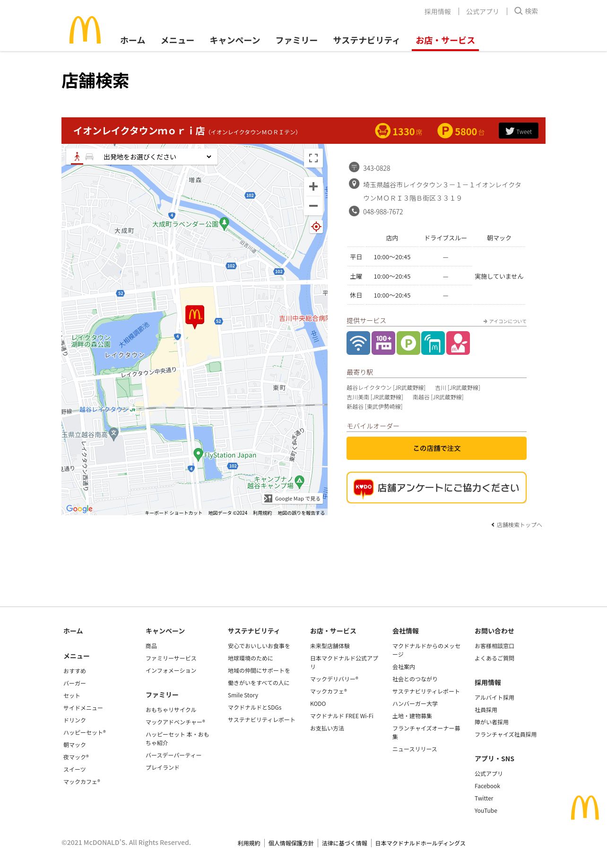
Task: Click the phone icon beside 048-988-7672
Action: pyautogui.click(x=354, y=211)
